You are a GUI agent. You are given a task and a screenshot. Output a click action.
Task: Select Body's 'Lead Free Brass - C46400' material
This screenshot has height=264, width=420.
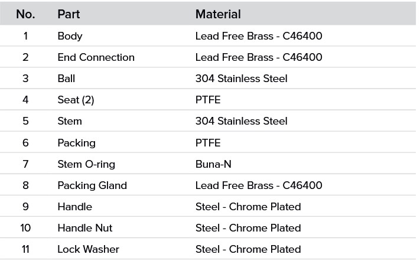pos(259,36)
